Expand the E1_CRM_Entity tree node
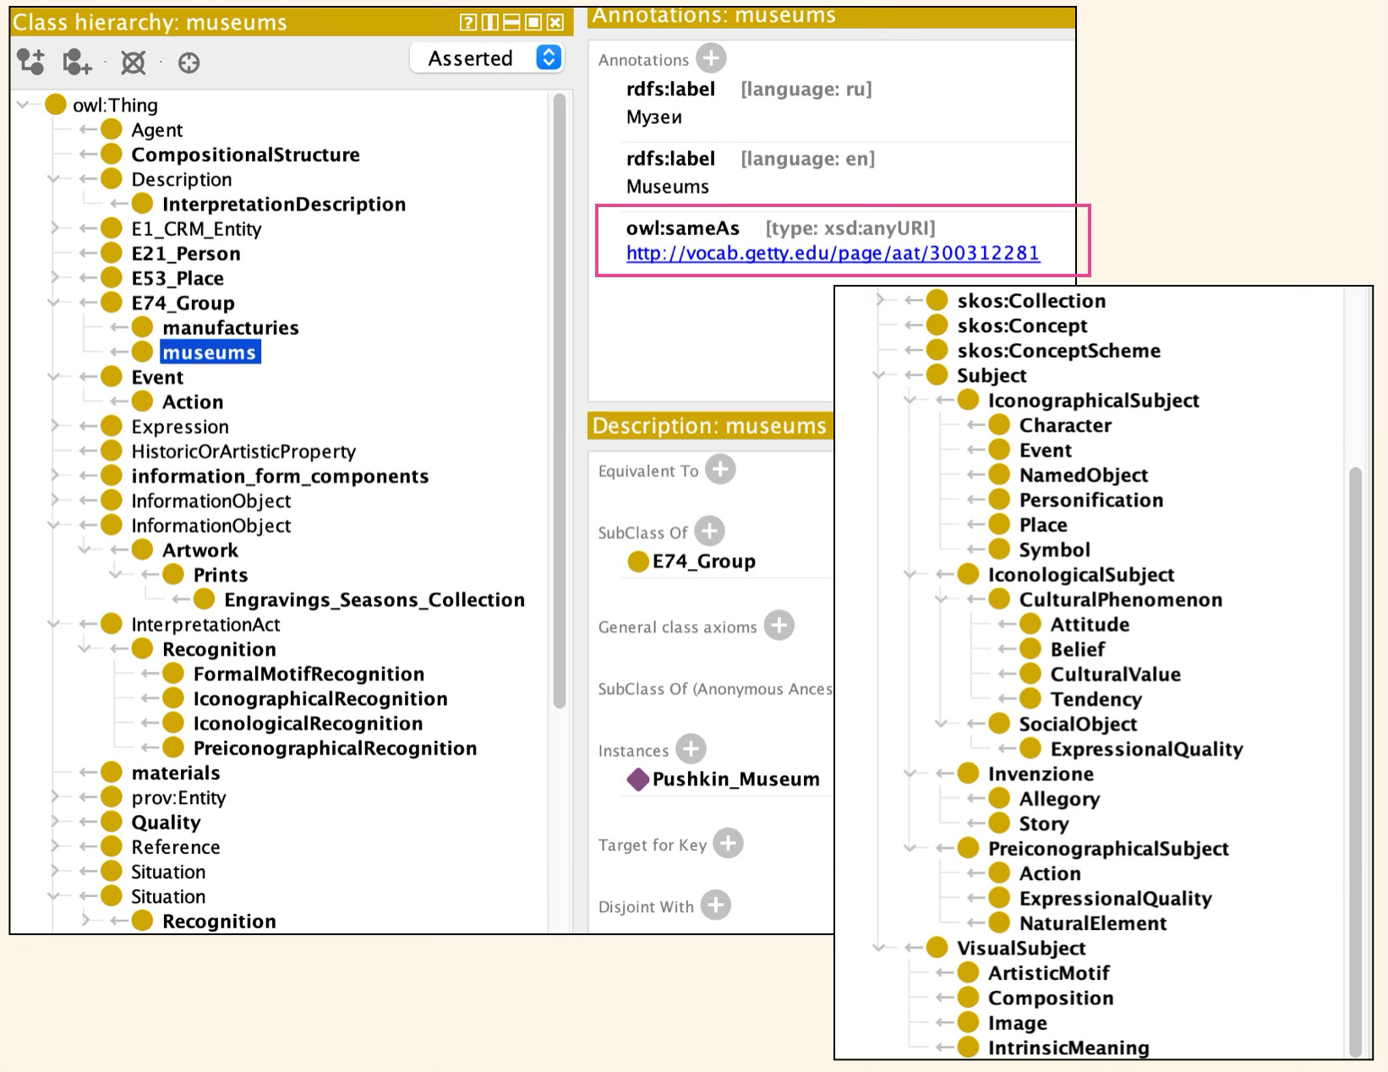The height and width of the screenshot is (1072, 1388). pyautogui.click(x=54, y=228)
